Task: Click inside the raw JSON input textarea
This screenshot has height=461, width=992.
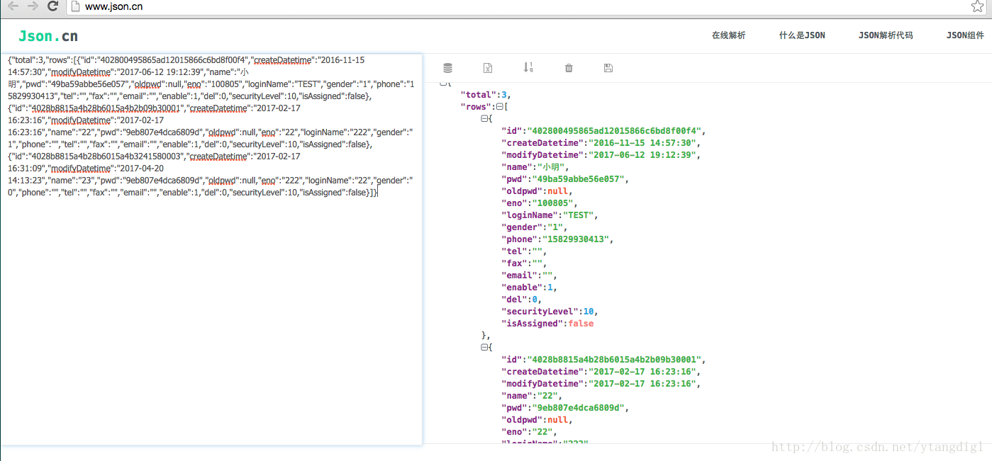Action: coord(211,249)
